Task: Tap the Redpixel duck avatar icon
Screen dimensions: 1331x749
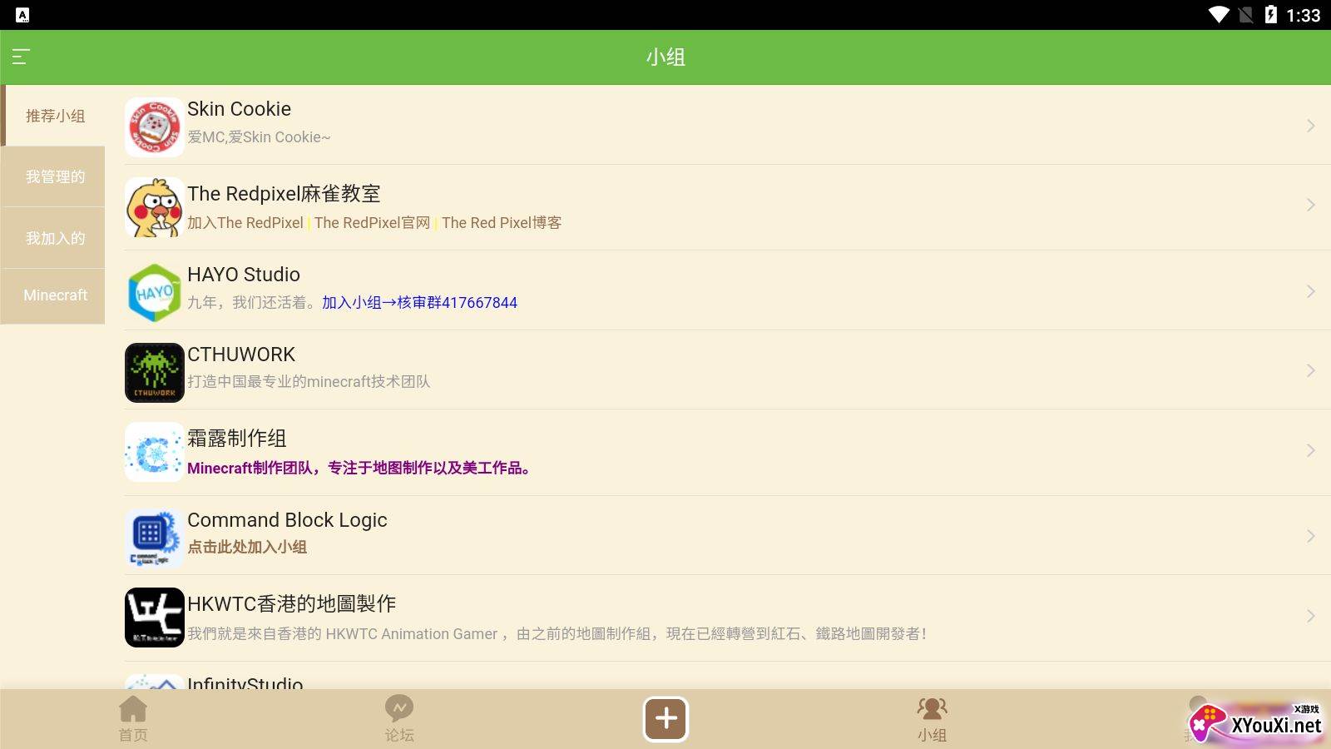Action: pyautogui.click(x=154, y=207)
